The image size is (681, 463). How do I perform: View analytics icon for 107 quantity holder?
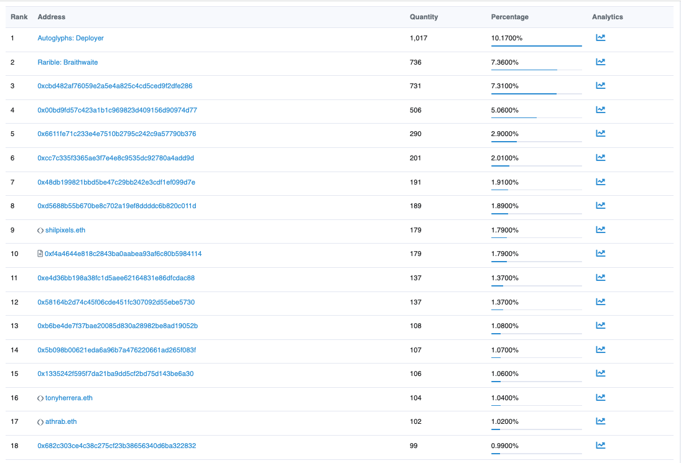600,350
